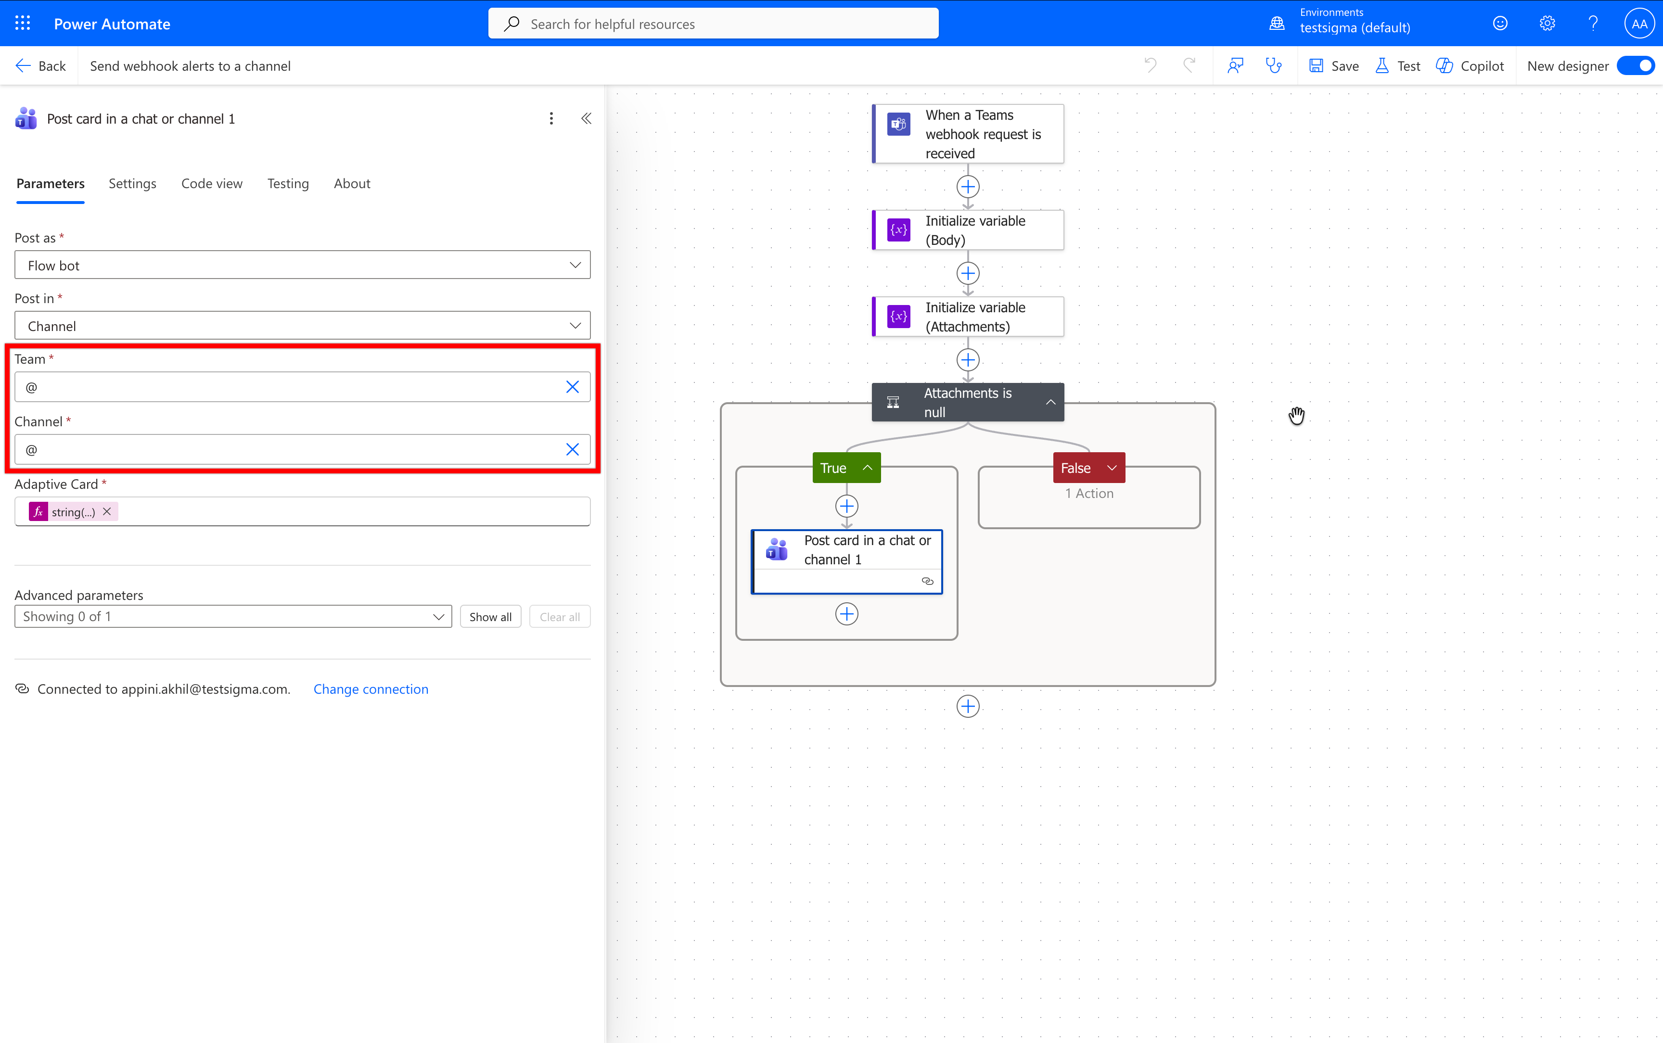Switch to the Parameters tab
This screenshot has height=1043, width=1663.
point(51,183)
